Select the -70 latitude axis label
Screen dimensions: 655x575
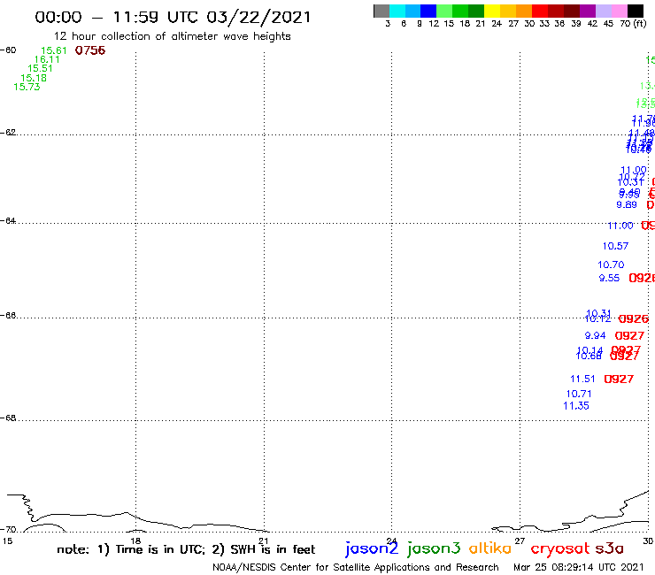[x=8, y=530]
